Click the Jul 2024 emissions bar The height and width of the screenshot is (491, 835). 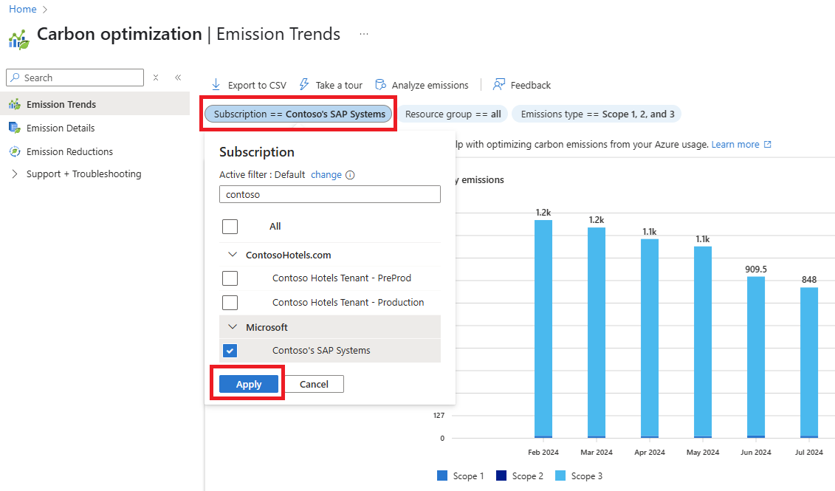[809, 363]
